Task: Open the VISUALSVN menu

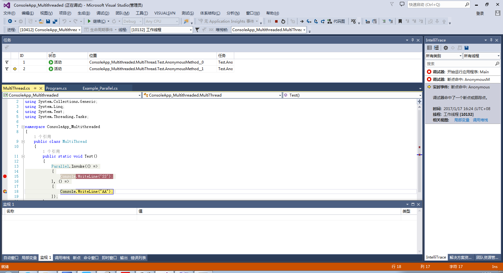Action: pyautogui.click(x=165, y=13)
